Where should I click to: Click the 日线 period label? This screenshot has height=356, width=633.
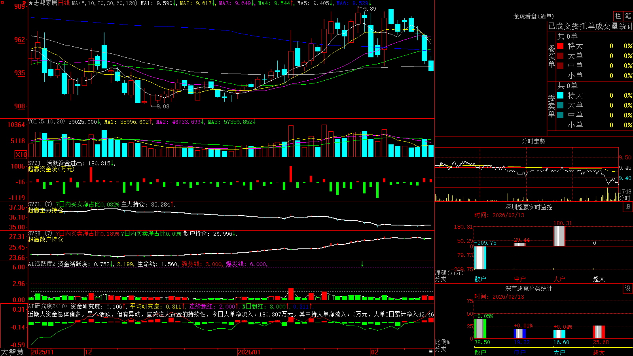pyautogui.click(x=64, y=3)
